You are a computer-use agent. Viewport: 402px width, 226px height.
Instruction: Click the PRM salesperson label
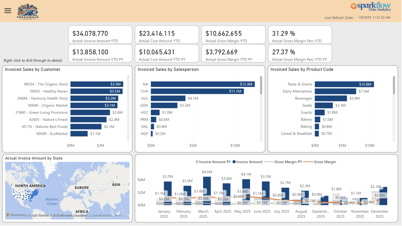[x=144, y=120]
